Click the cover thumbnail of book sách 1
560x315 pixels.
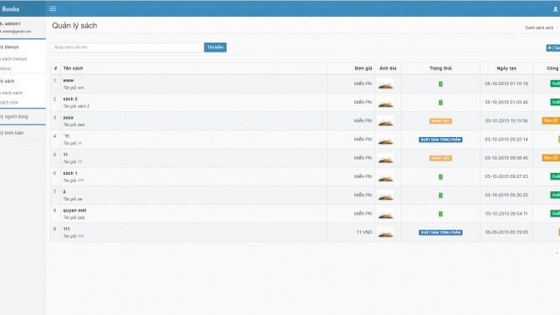click(385, 177)
